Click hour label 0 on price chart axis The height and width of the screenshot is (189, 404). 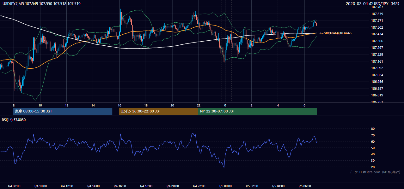225,105
